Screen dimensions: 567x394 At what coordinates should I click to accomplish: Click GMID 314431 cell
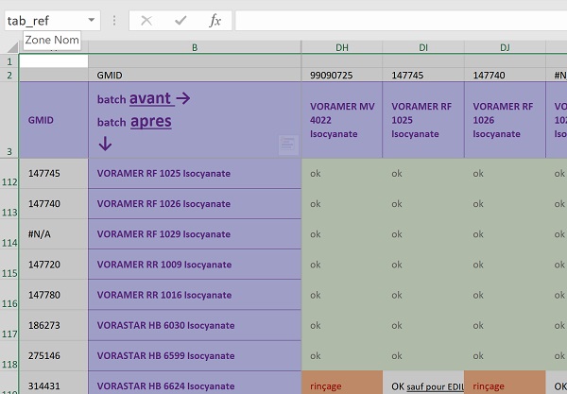pos(54,383)
